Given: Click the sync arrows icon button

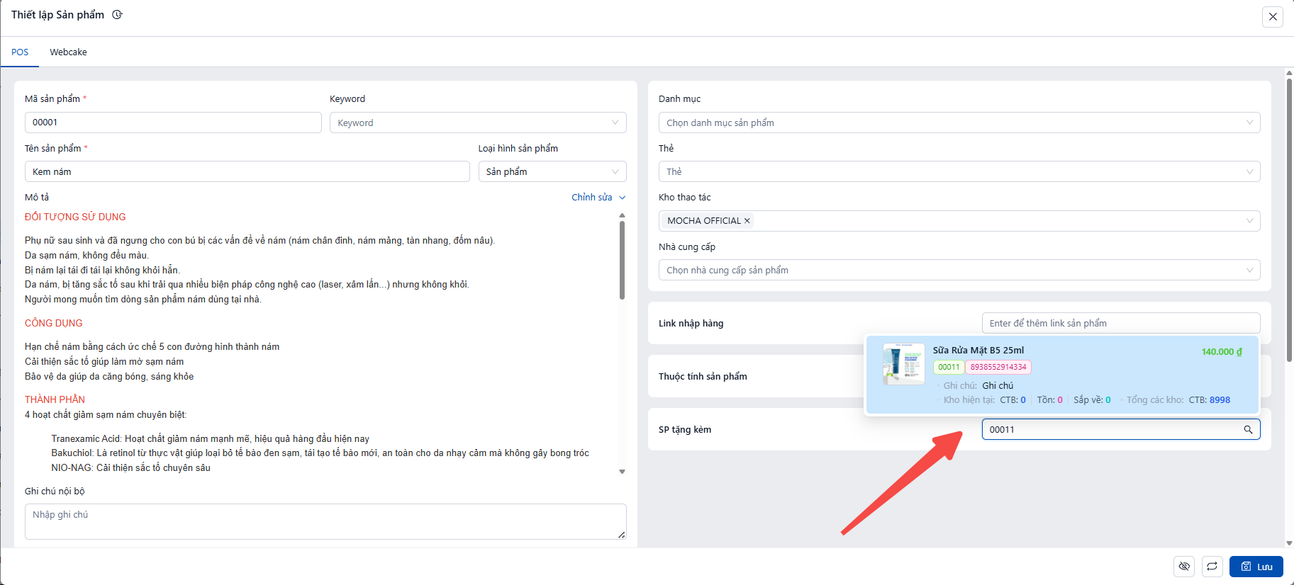Looking at the screenshot, I should coord(1212,567).
